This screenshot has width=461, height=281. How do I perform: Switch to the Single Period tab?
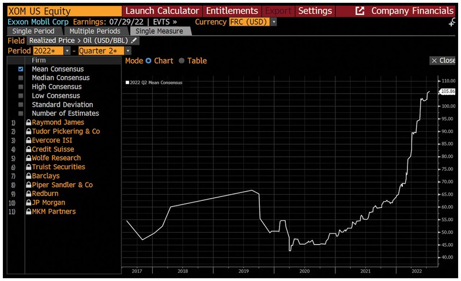coord(34,31)
